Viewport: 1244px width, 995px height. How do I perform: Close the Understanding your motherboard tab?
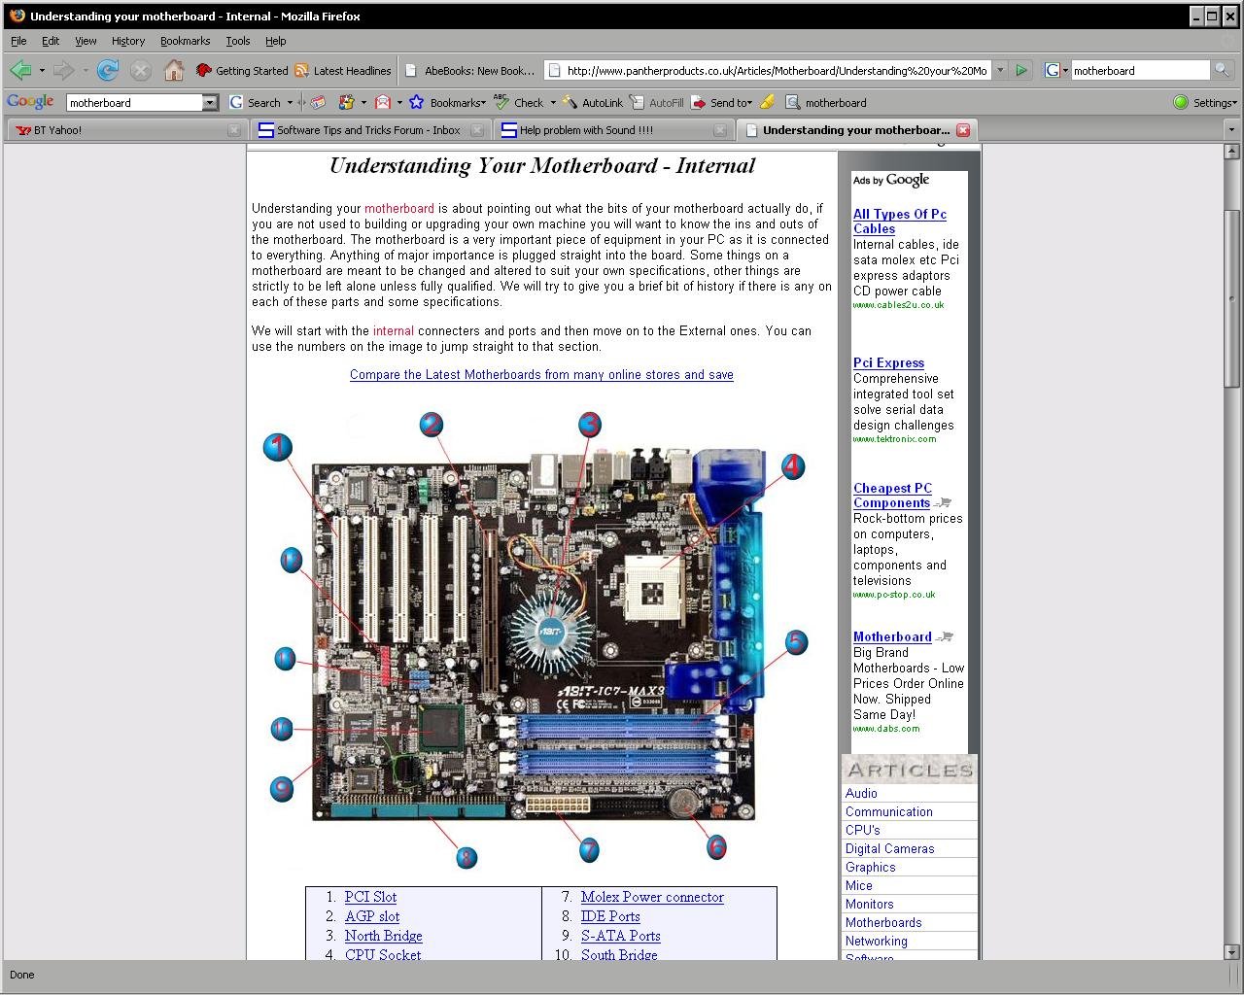963,130
